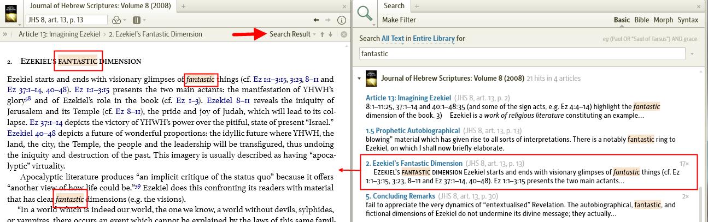This screenshot has height=222, width=708.
Task: Add a new tab beside Journal tab
Action: tap(183, 6)
